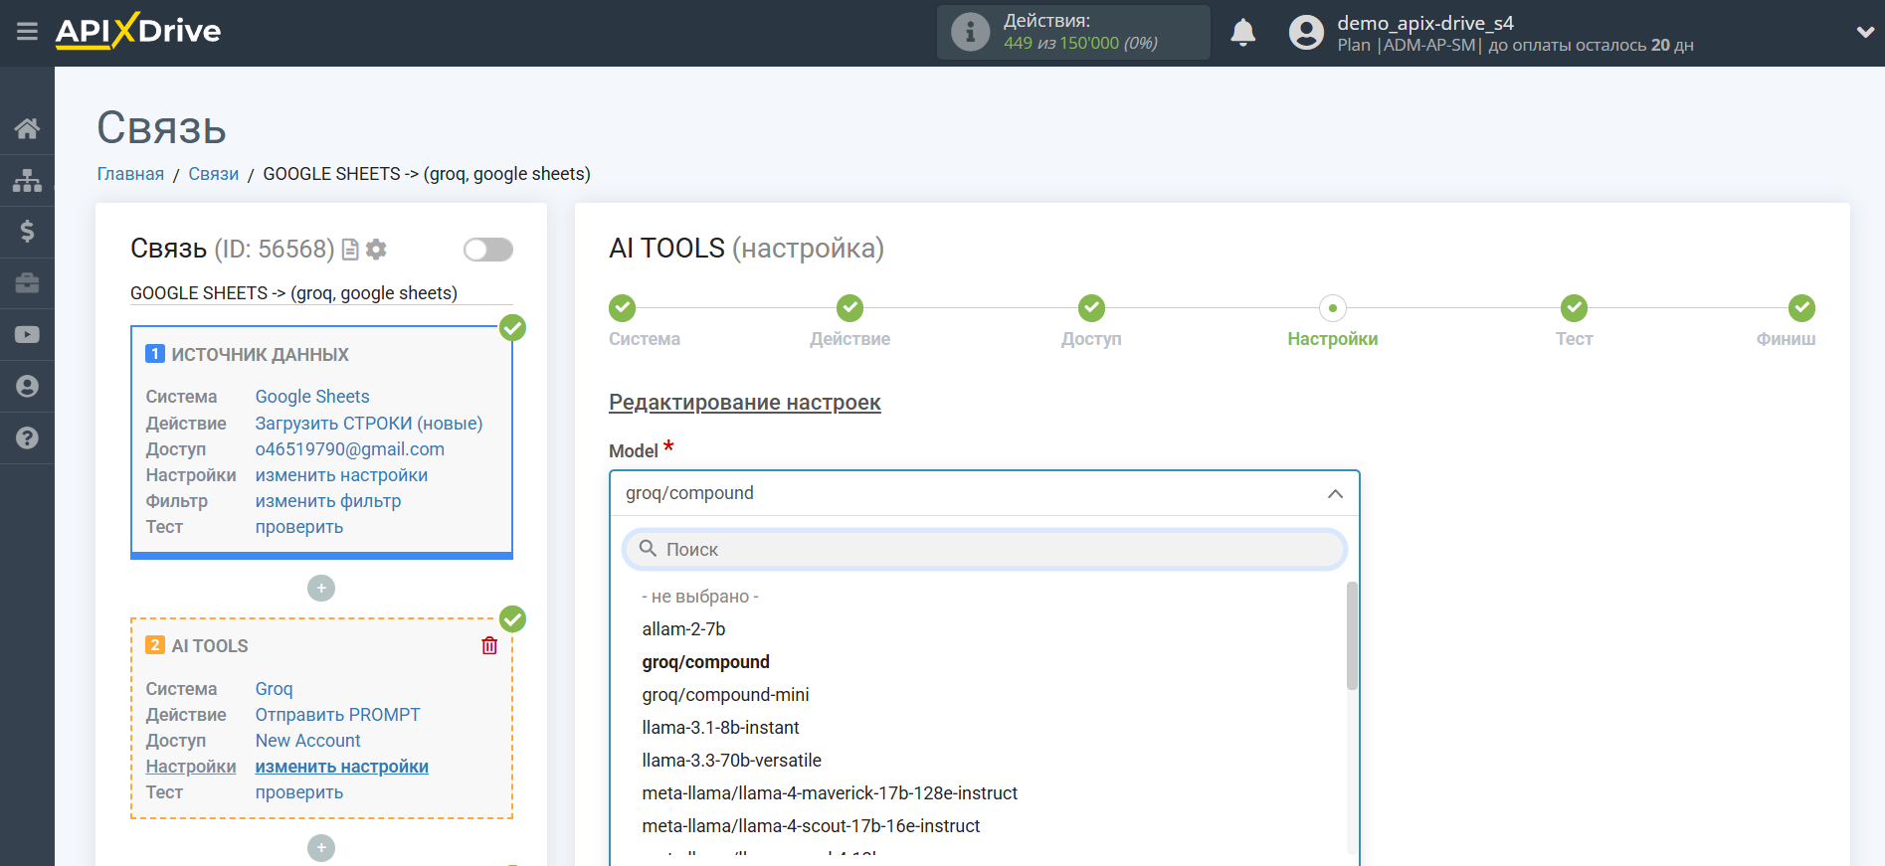Viewport: 1885px width, 866px height.
Task: Toggle the connection on/off switch
Action: coord(488,250)
